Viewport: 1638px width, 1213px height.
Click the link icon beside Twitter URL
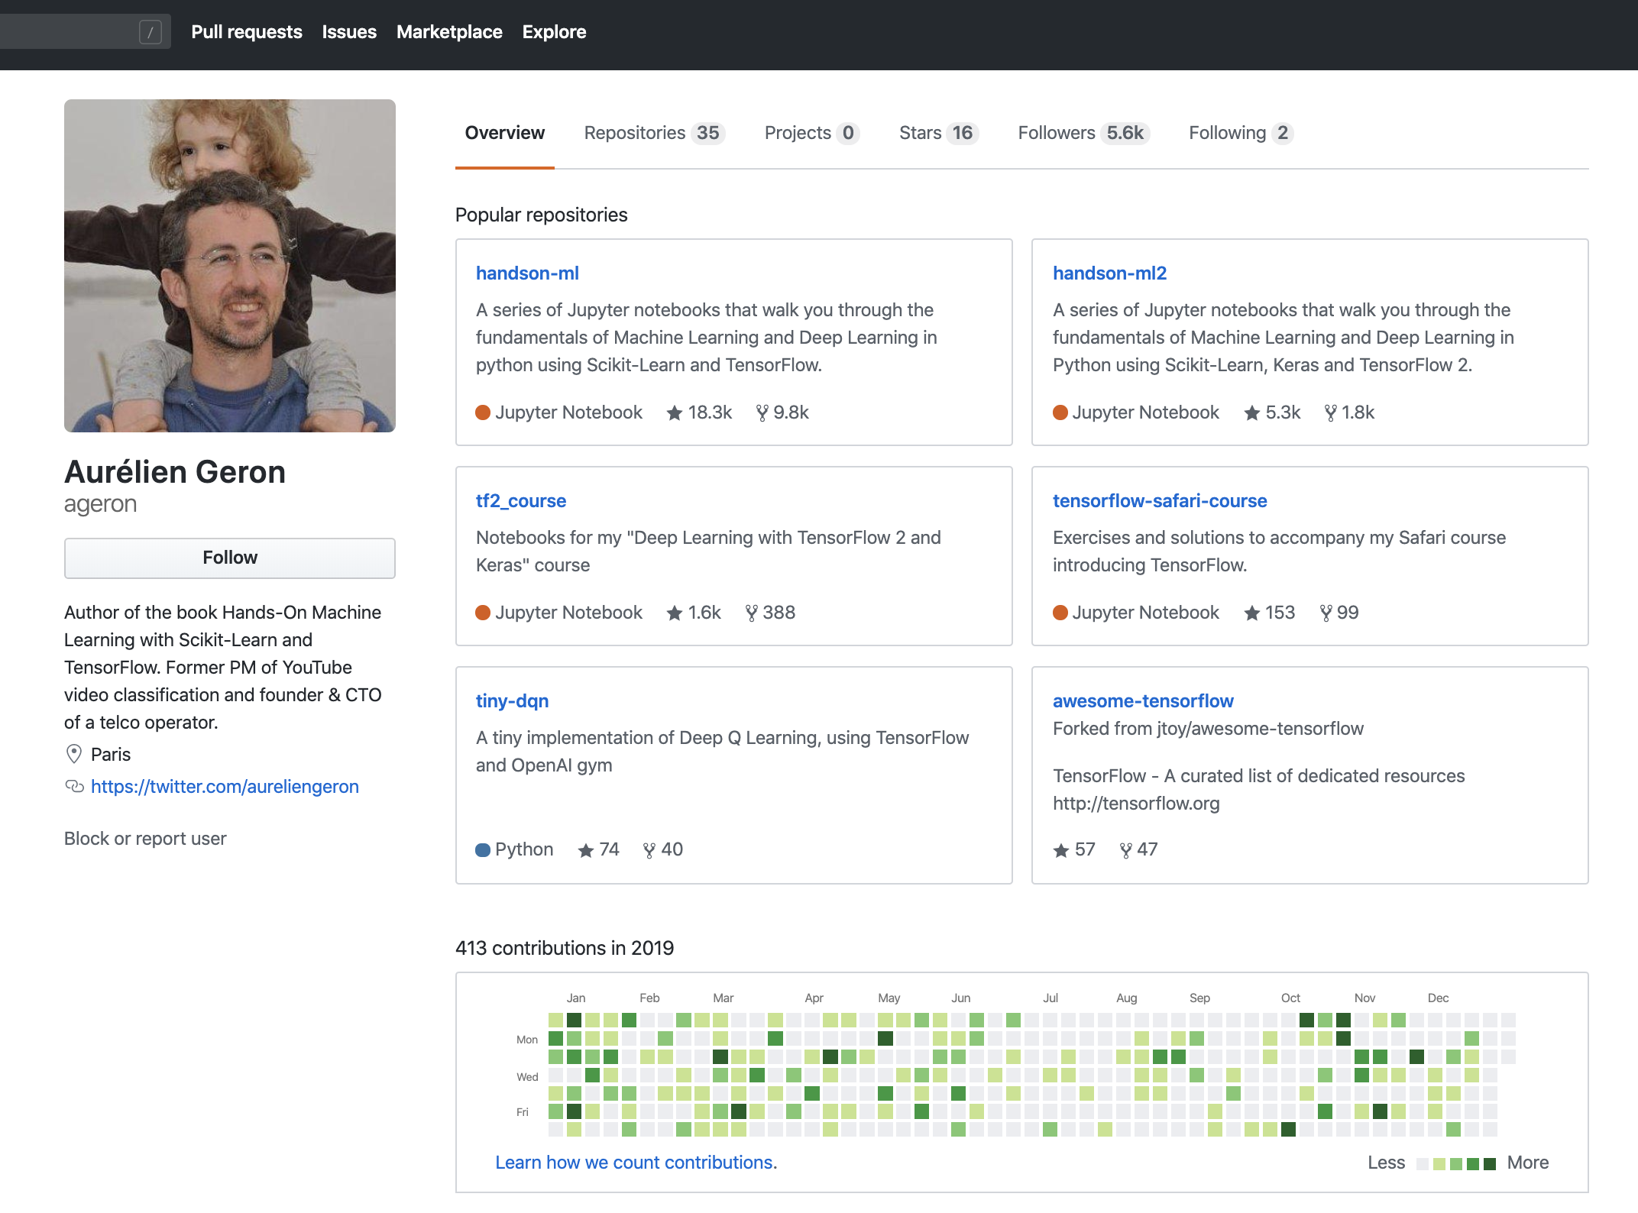point(74,787)
